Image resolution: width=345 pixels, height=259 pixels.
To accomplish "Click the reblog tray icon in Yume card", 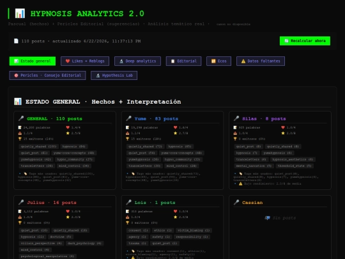I will point(128,133).
